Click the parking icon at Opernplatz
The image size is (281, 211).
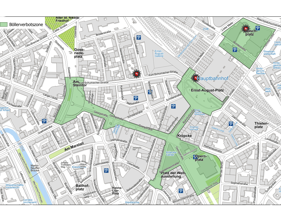pyautogui.click(x=195, y=157)
